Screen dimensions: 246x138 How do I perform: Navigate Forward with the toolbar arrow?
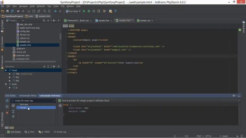(x=60, y=11)
